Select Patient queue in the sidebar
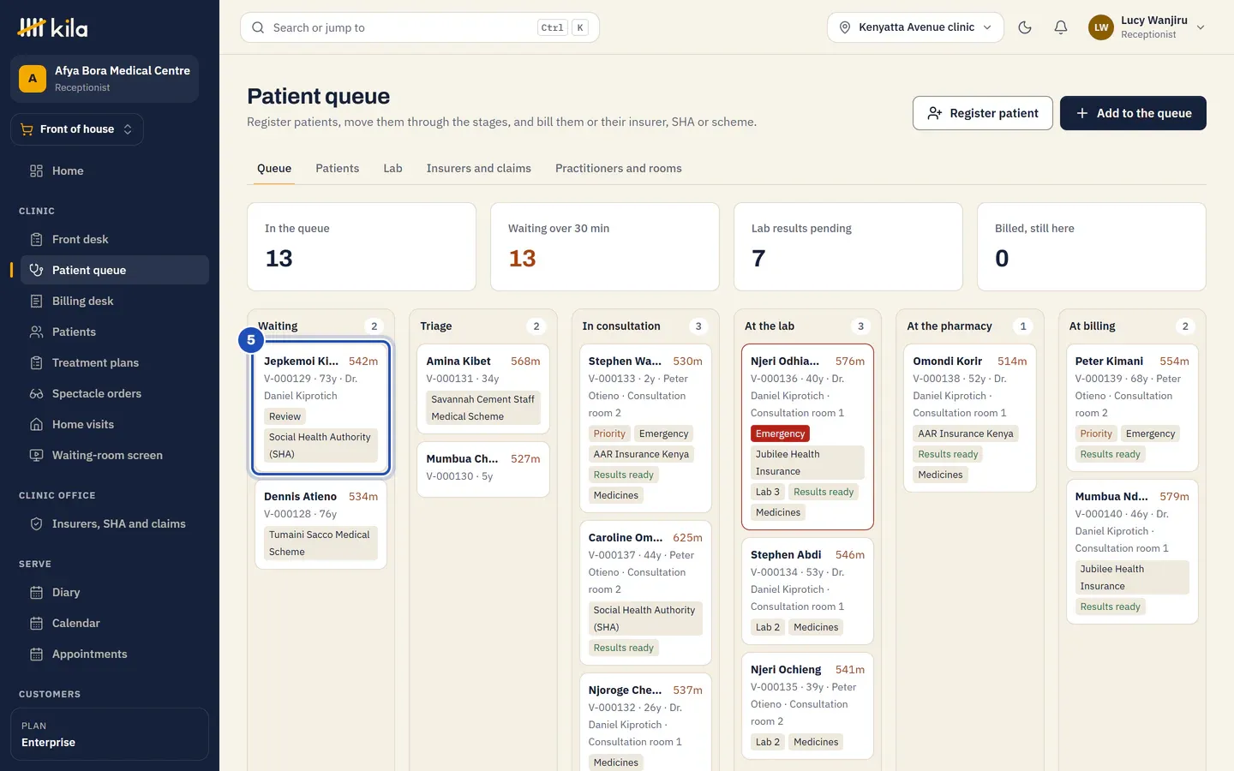 pos(115,270)
